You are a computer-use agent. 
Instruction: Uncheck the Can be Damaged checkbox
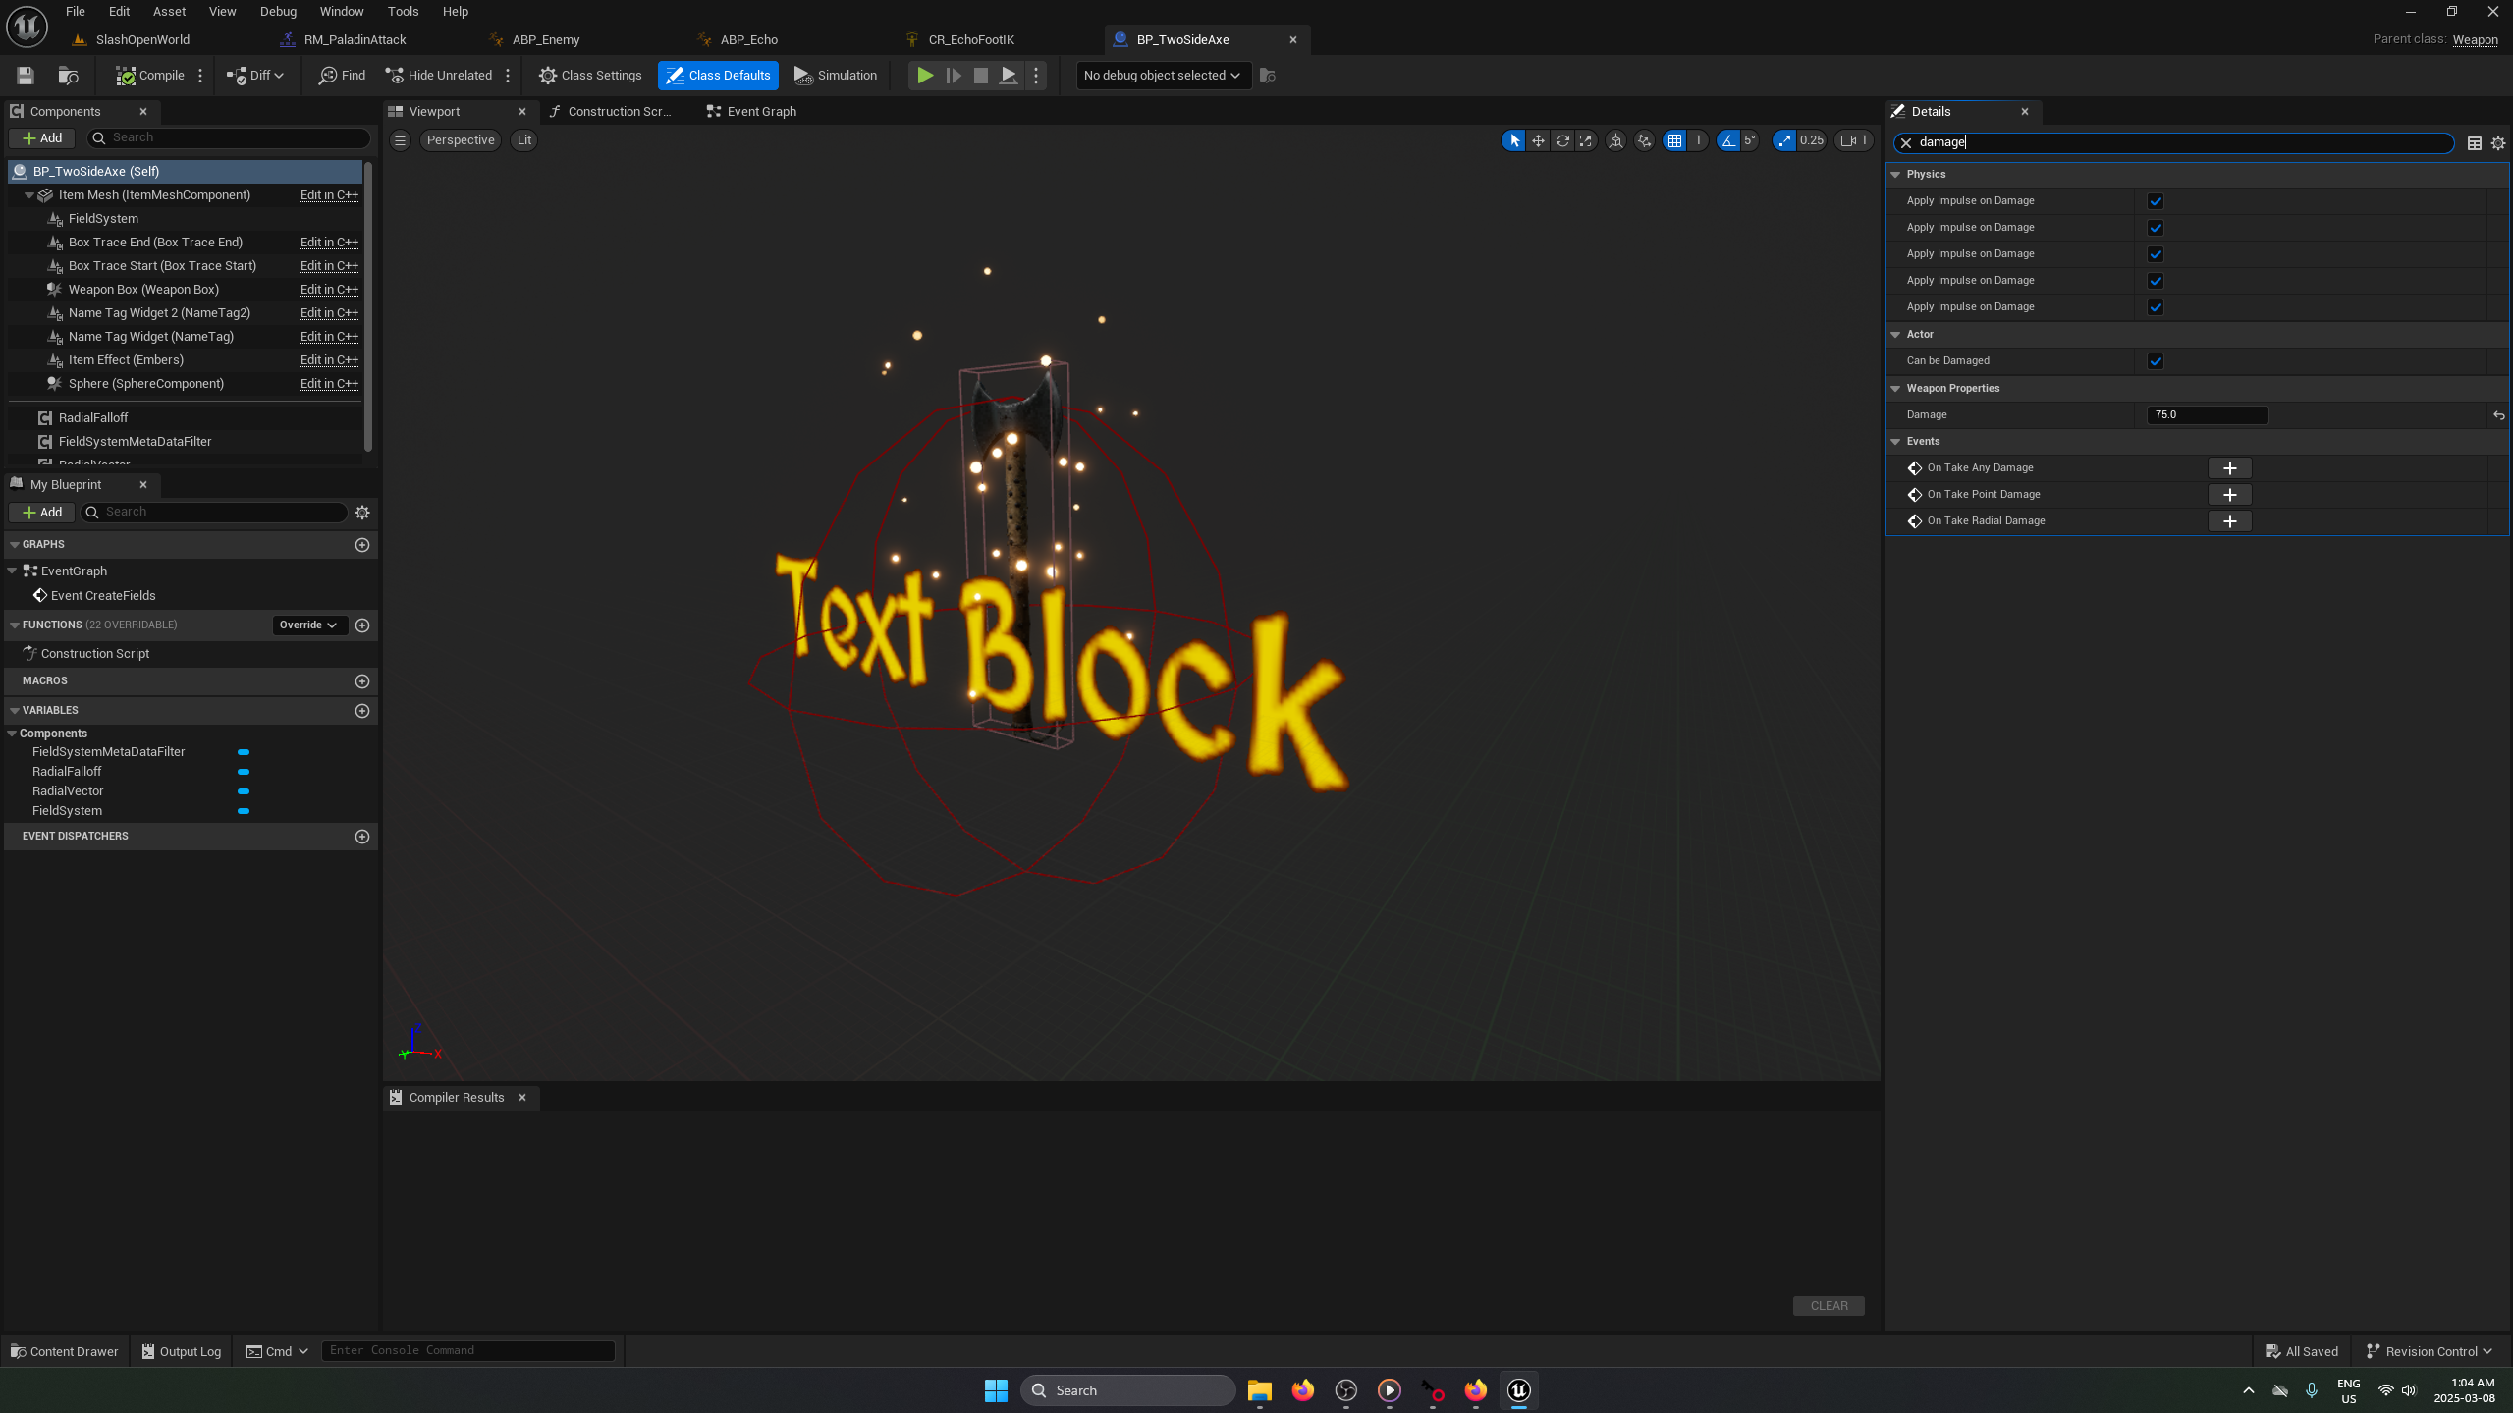(x=2156, y=361)
